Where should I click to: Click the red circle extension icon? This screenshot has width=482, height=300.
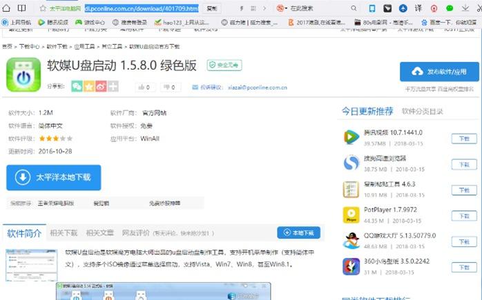(x=434, y=8)
